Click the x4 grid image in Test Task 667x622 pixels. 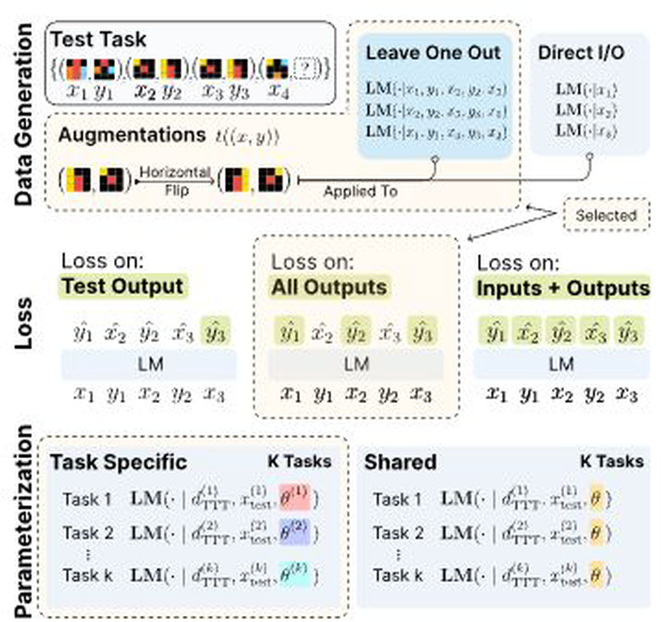coord(277,70)
